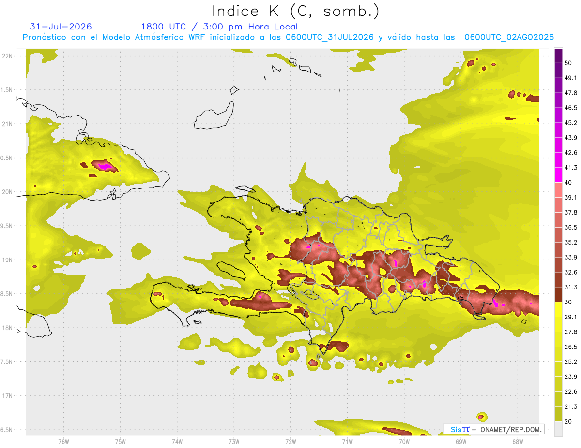This screenshot has width=581, height=448.
Task: Click the colorbar label "47.8"
Action: point(570,93)
